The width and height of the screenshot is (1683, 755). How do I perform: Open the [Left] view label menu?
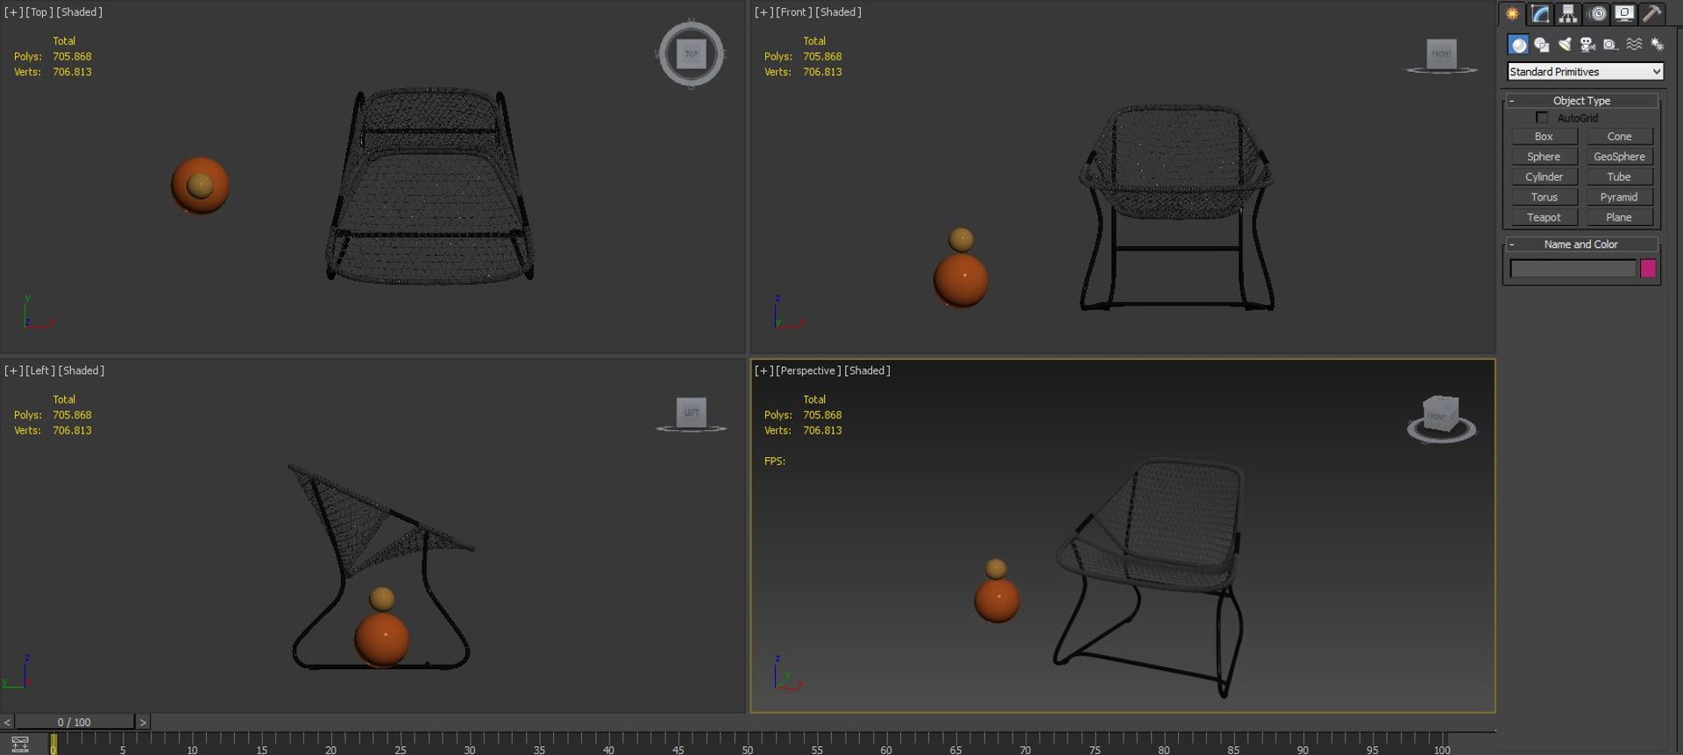pyautogui.click(x=40, y=370)
